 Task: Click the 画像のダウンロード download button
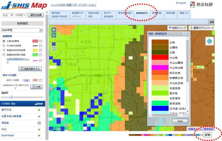202,28
